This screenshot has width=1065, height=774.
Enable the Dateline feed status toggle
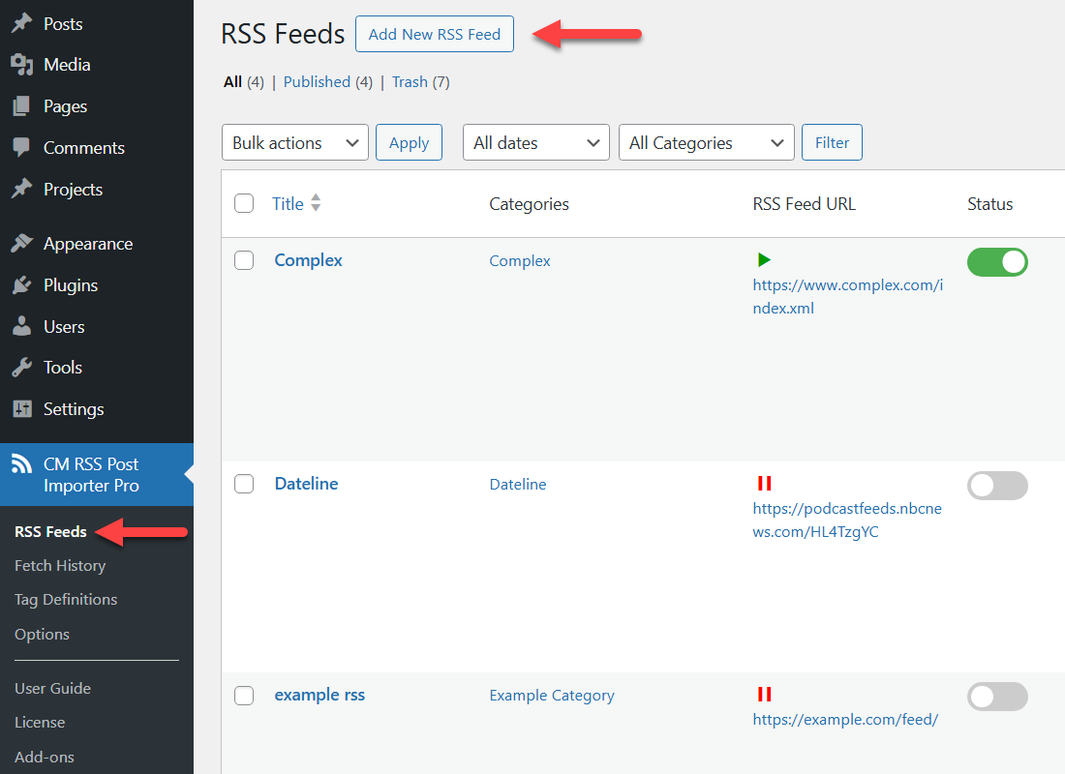click(x=997, y=486)
